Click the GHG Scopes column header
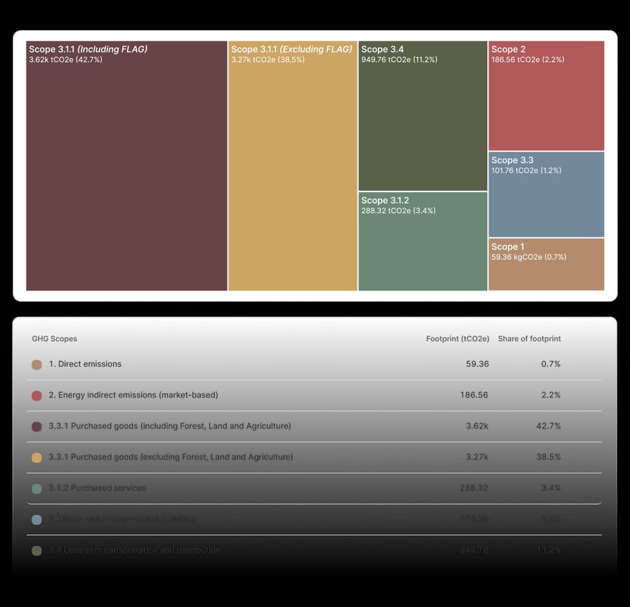The width and height of the screenshot is (630, 607). [x=54, y=339]
